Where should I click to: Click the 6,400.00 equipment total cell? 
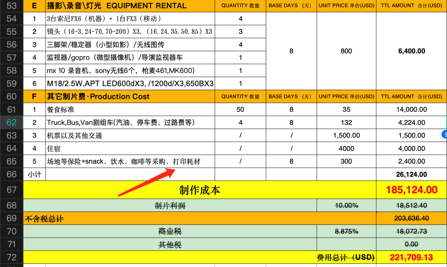(411, 51)
